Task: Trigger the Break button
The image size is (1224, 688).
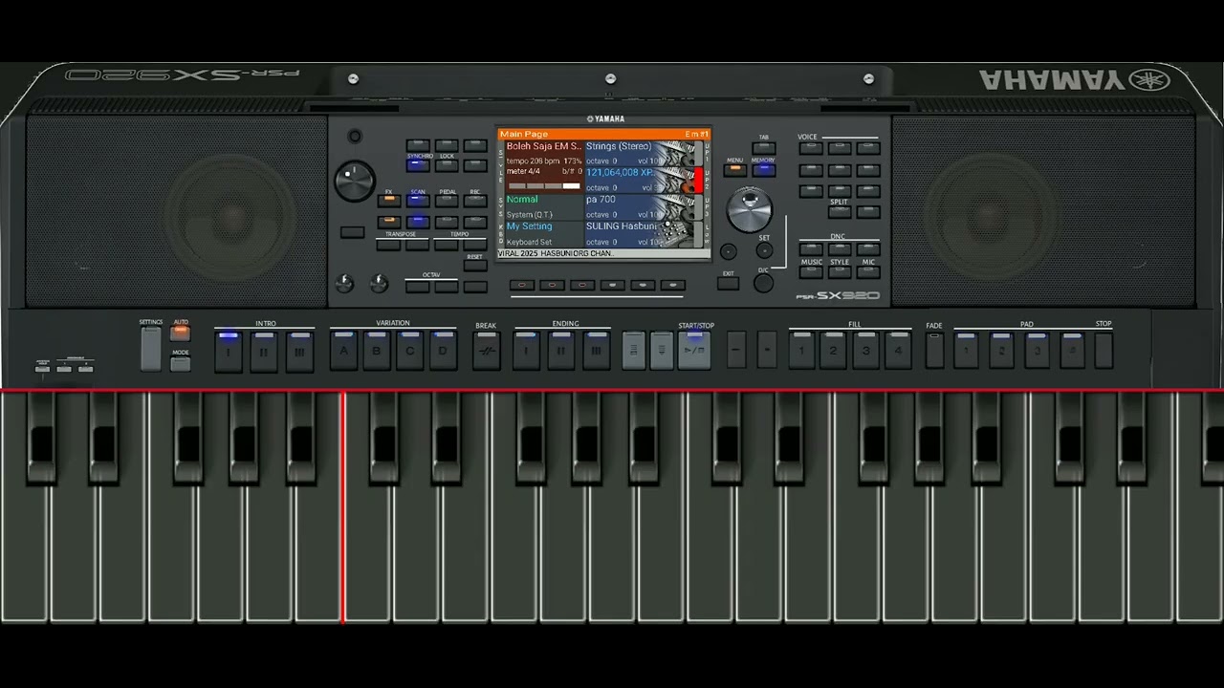Action: tap(486, 351)
